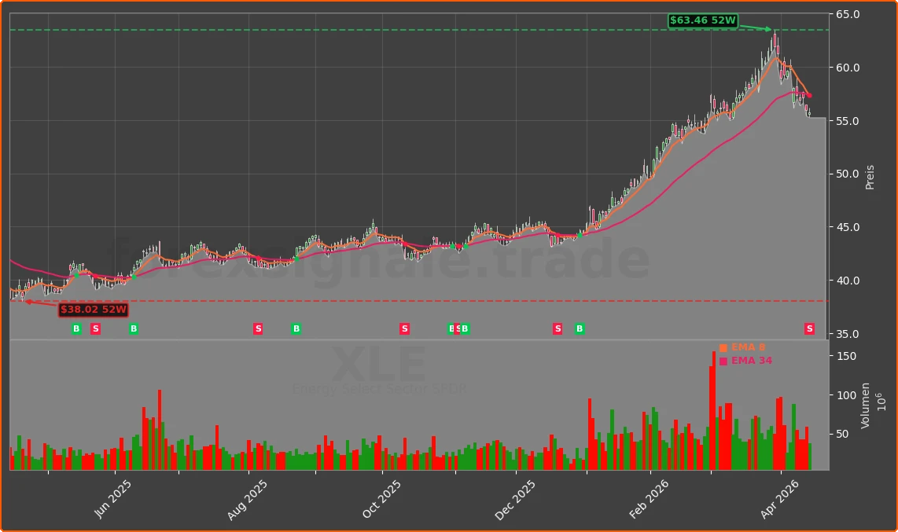
Task: Click the tallest volume bar near Feb 2026
Action: 714,409
